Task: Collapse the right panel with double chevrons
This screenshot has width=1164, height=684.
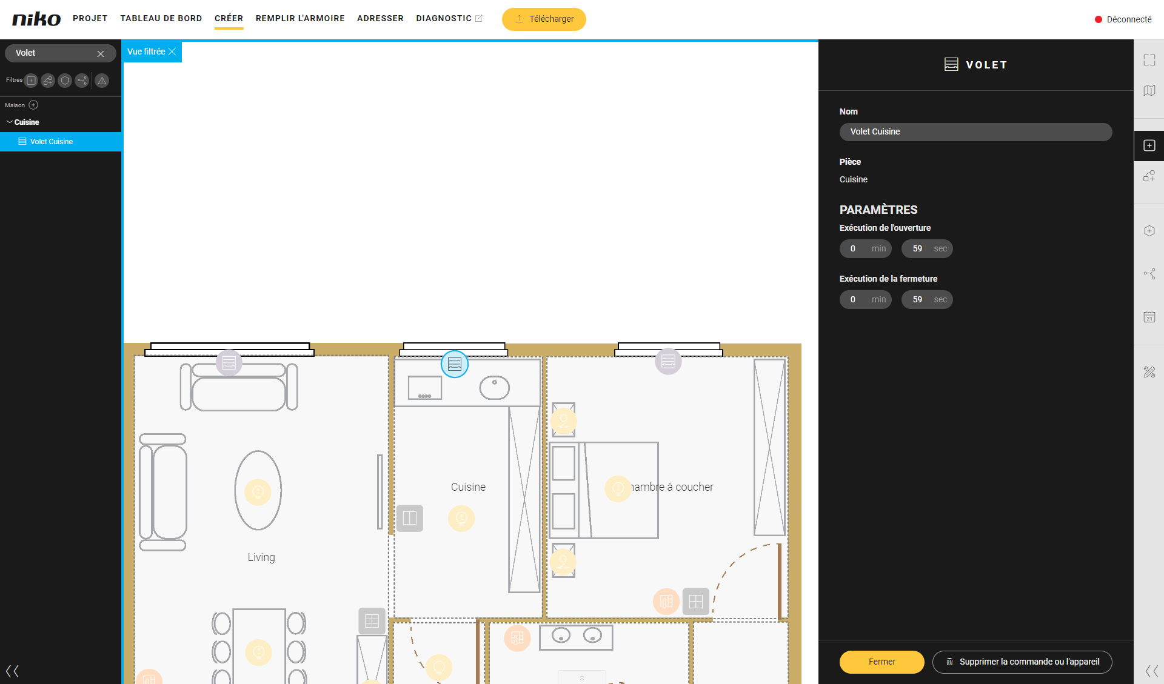Action: pos(1151,671)
